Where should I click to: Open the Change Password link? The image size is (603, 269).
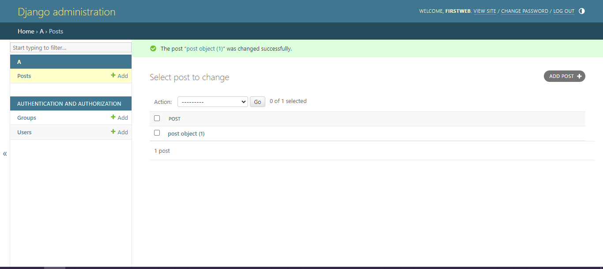(x=524, y=11)
